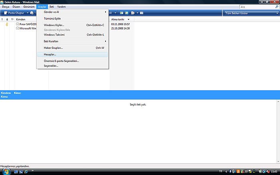Click the envelope icon of Microsoft Win message

tap(18, 28)
